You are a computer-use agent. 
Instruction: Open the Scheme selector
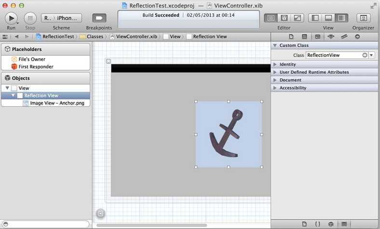click(x=61, y=18)
